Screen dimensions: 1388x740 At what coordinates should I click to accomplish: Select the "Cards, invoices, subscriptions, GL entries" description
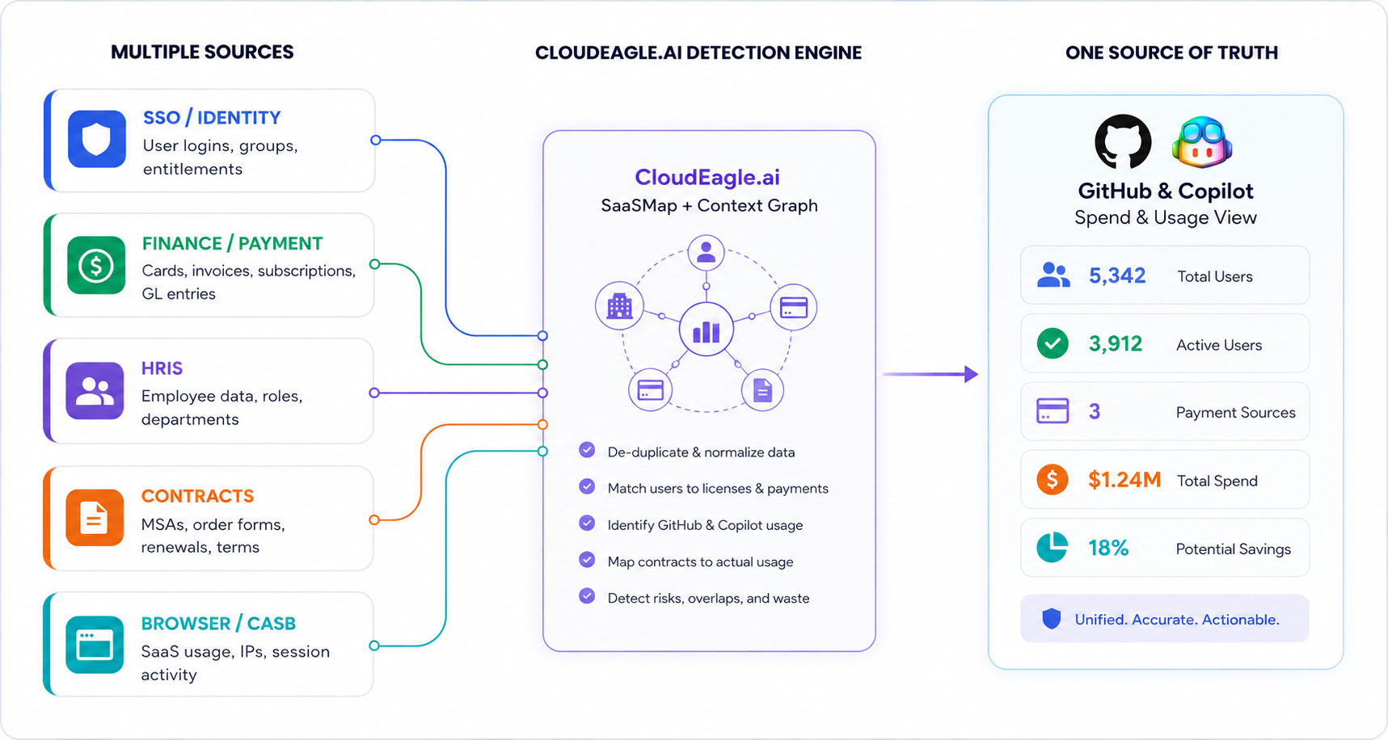tap(249, 282)
